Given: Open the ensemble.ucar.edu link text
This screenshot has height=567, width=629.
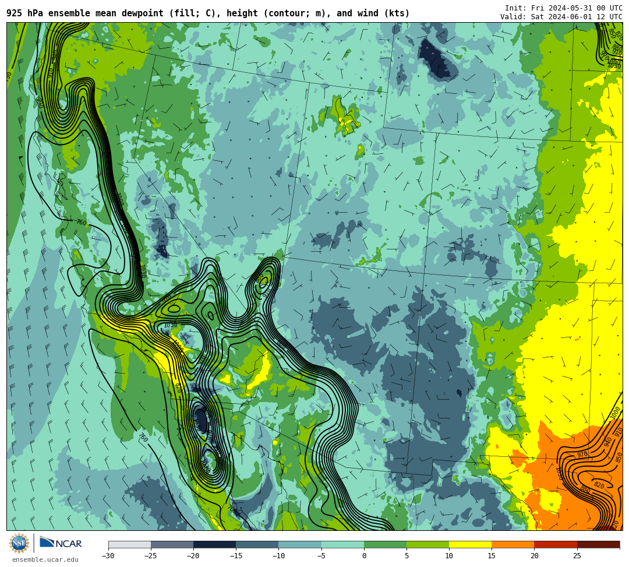Looking at the screenshot, I should pos(45,559).
